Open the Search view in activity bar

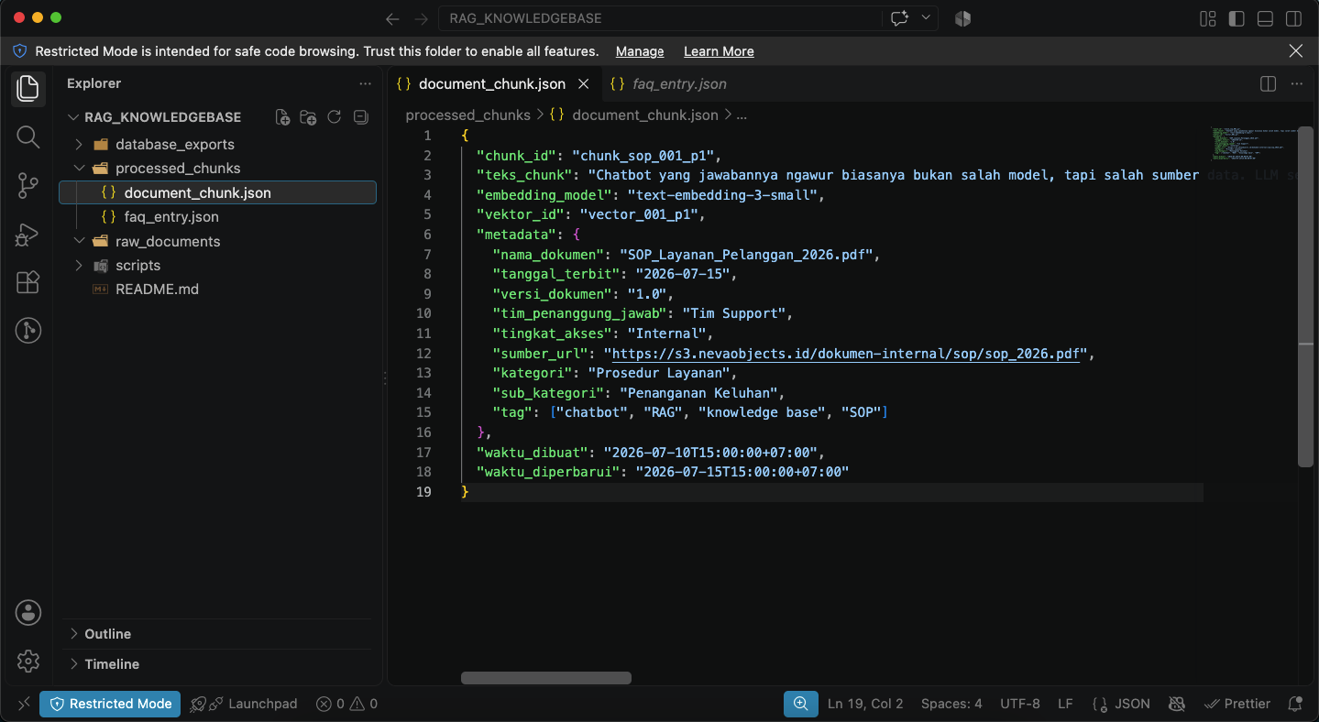27,137
